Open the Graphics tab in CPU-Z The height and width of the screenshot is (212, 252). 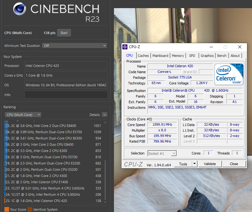[207, 56]
